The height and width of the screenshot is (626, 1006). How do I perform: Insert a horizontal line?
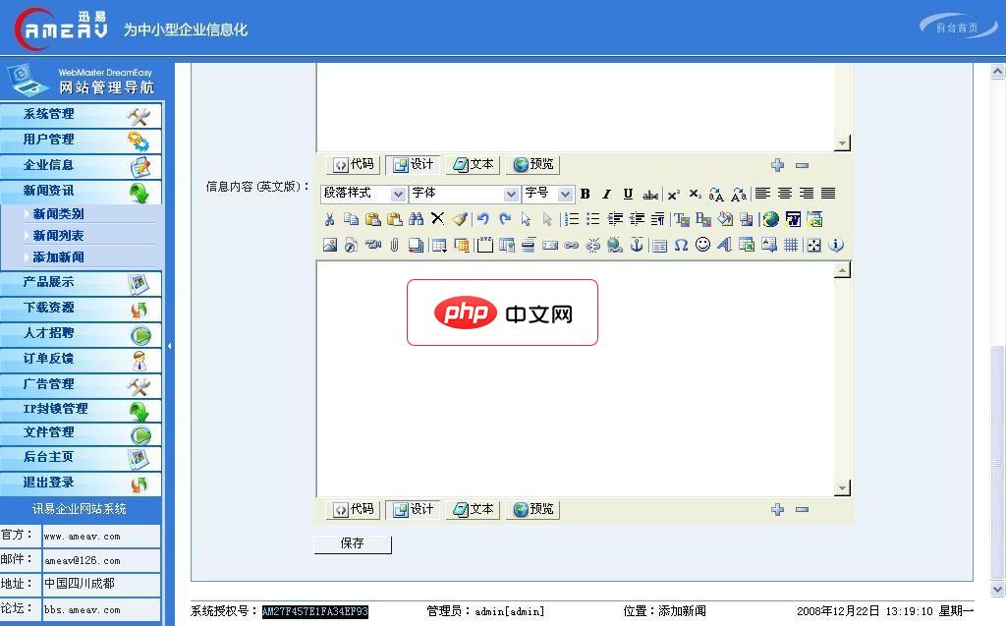tap(528, 245)
